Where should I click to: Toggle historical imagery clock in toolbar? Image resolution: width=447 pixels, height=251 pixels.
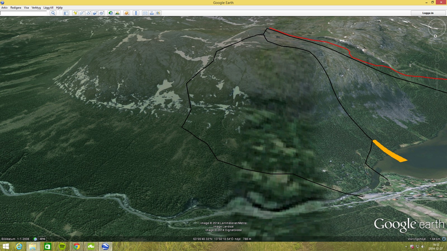[x=111, y=13]
